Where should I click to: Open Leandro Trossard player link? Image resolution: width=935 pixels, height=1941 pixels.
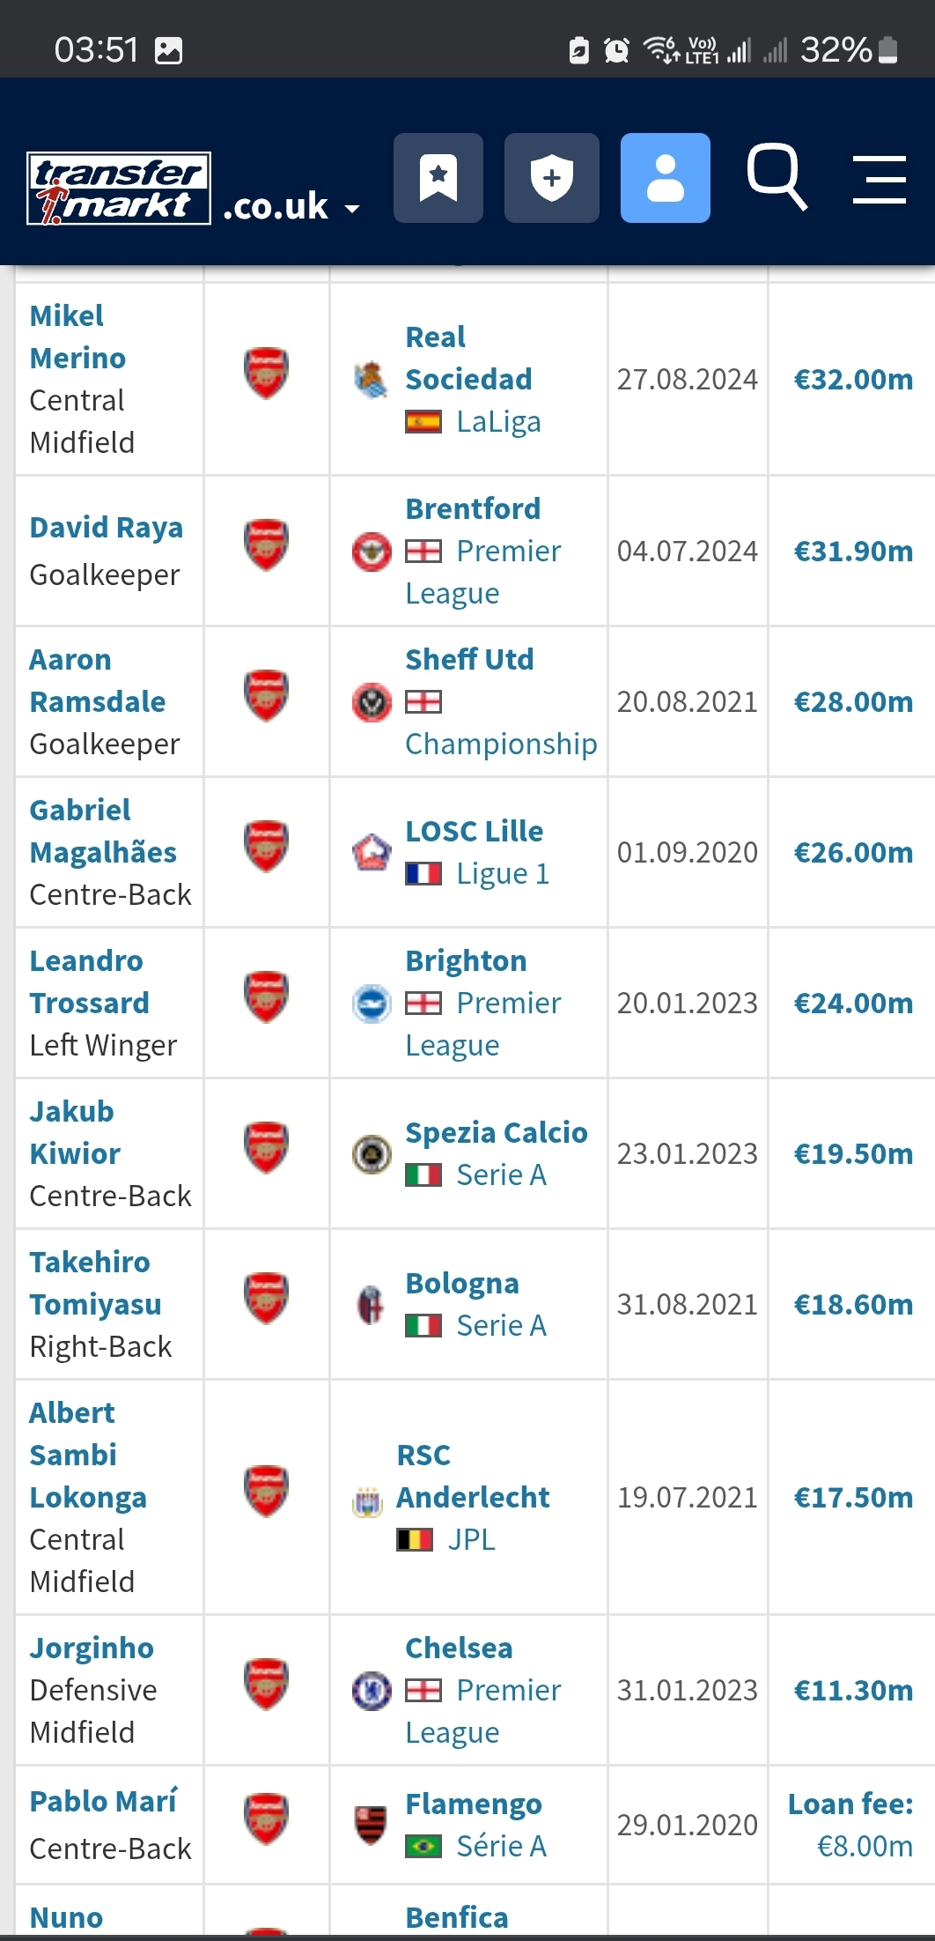pyautogui.click(x=89, y=982)
